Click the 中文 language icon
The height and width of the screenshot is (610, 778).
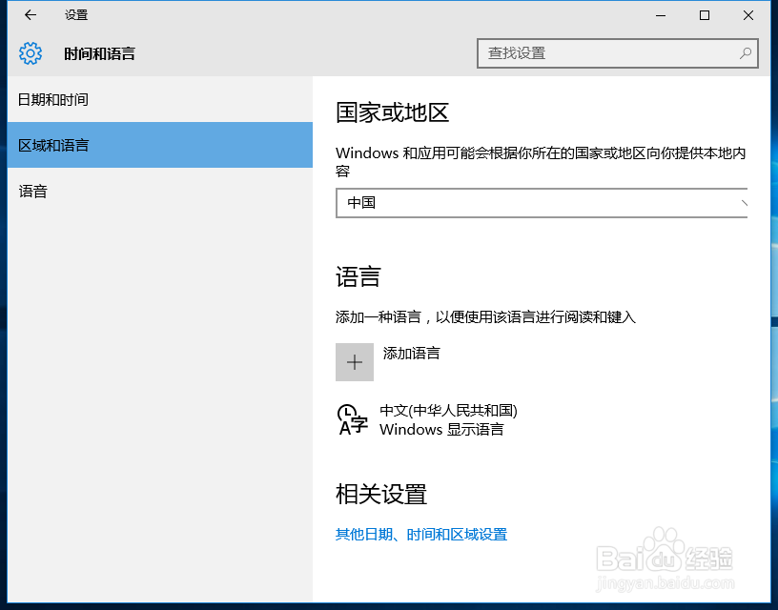[x=352, y=419]
